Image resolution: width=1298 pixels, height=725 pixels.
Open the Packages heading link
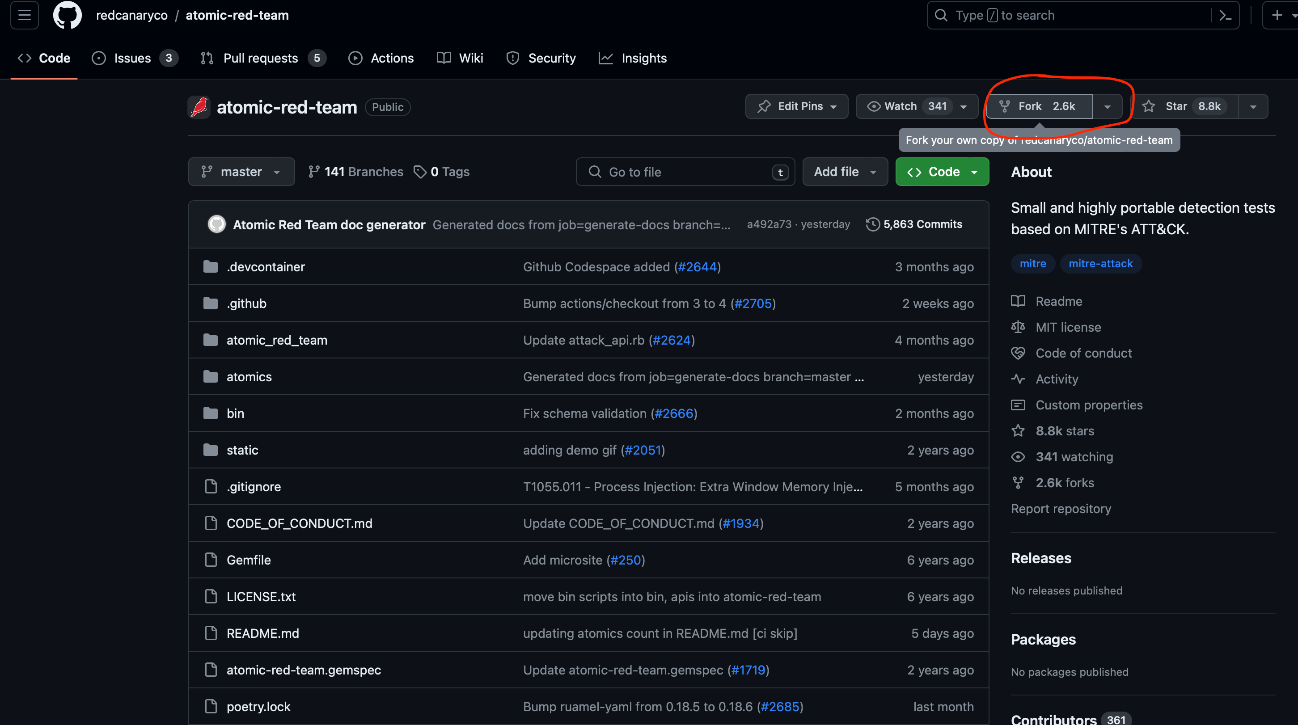[x=1043, y=639]
